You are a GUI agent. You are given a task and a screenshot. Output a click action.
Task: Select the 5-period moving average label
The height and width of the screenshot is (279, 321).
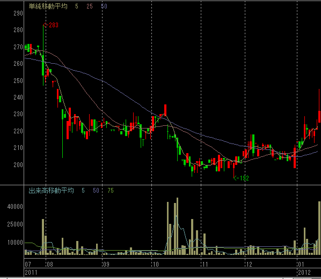[x=77, y=6]
